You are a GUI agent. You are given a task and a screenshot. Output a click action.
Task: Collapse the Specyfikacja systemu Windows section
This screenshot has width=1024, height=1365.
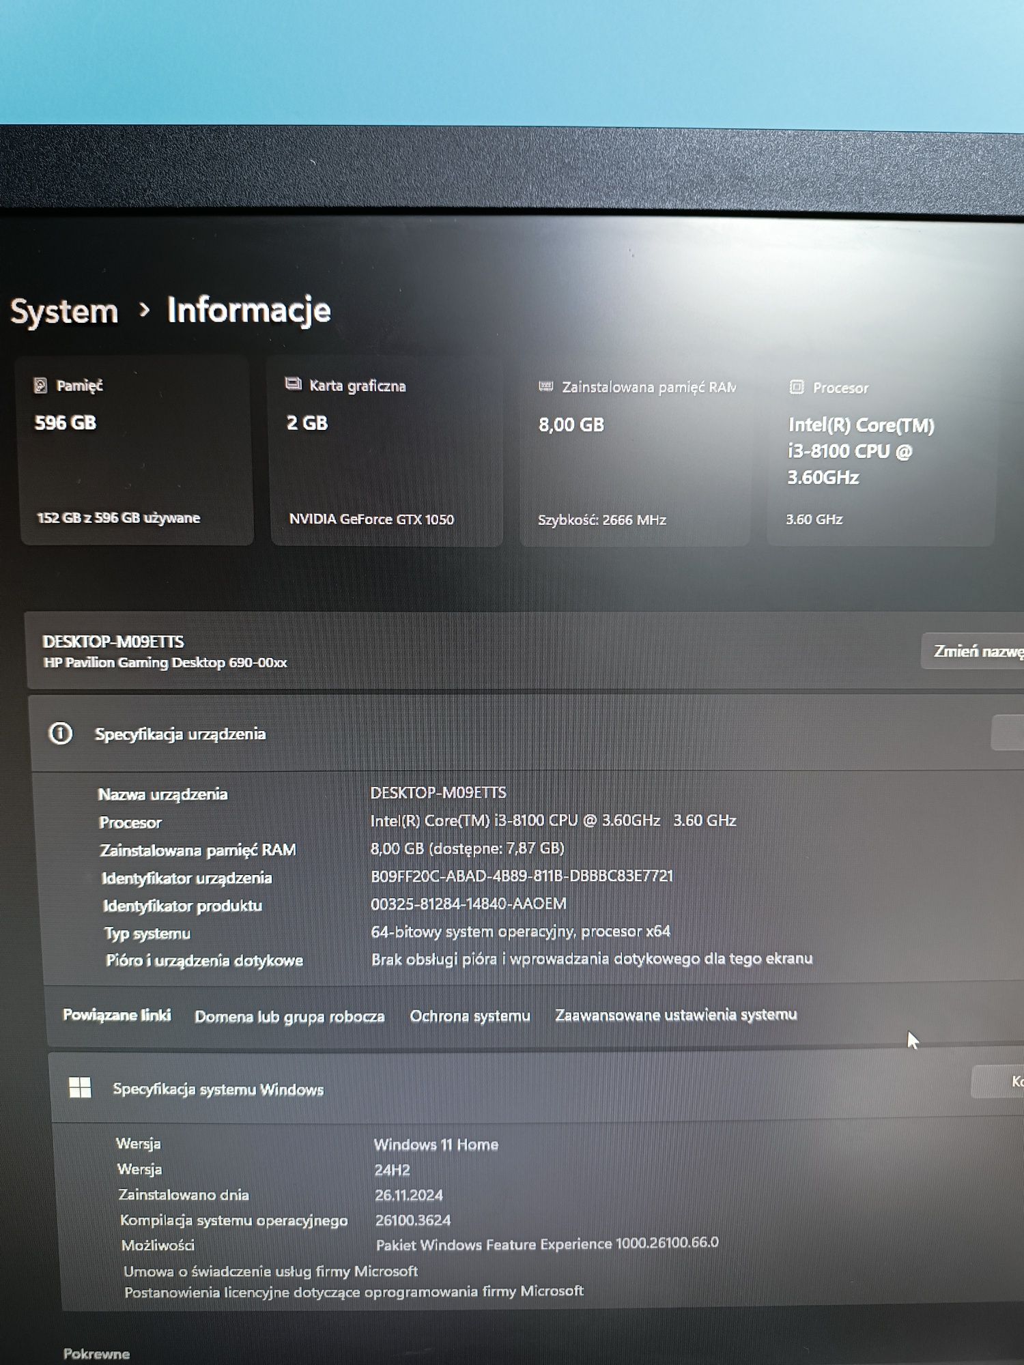click(536, 1087)
